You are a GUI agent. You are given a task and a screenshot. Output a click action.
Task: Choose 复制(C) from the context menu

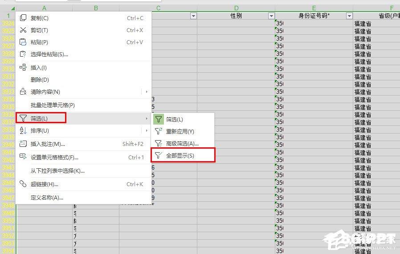(x=83, y=18)
